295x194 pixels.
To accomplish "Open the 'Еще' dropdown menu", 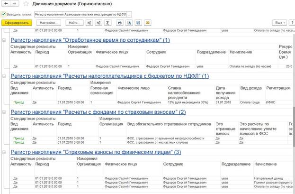I will (280, 22).
